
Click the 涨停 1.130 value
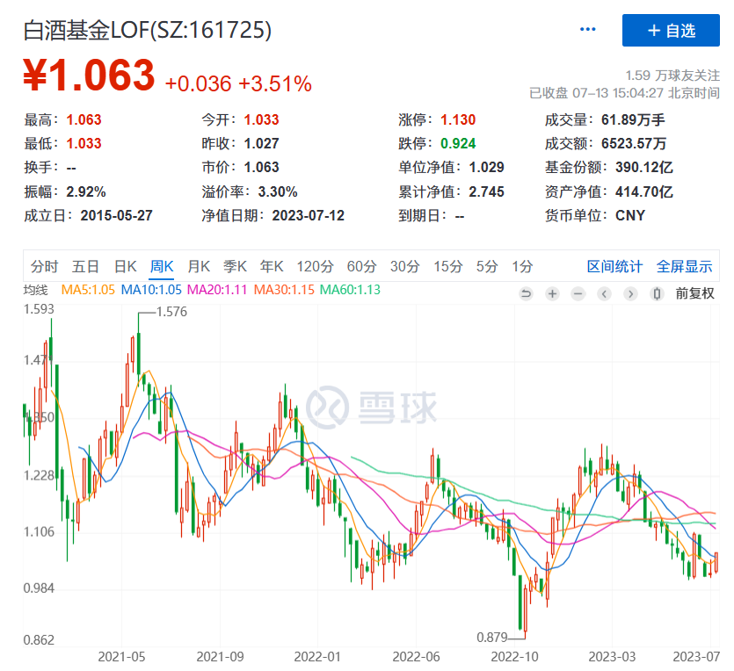click(458, 120)
